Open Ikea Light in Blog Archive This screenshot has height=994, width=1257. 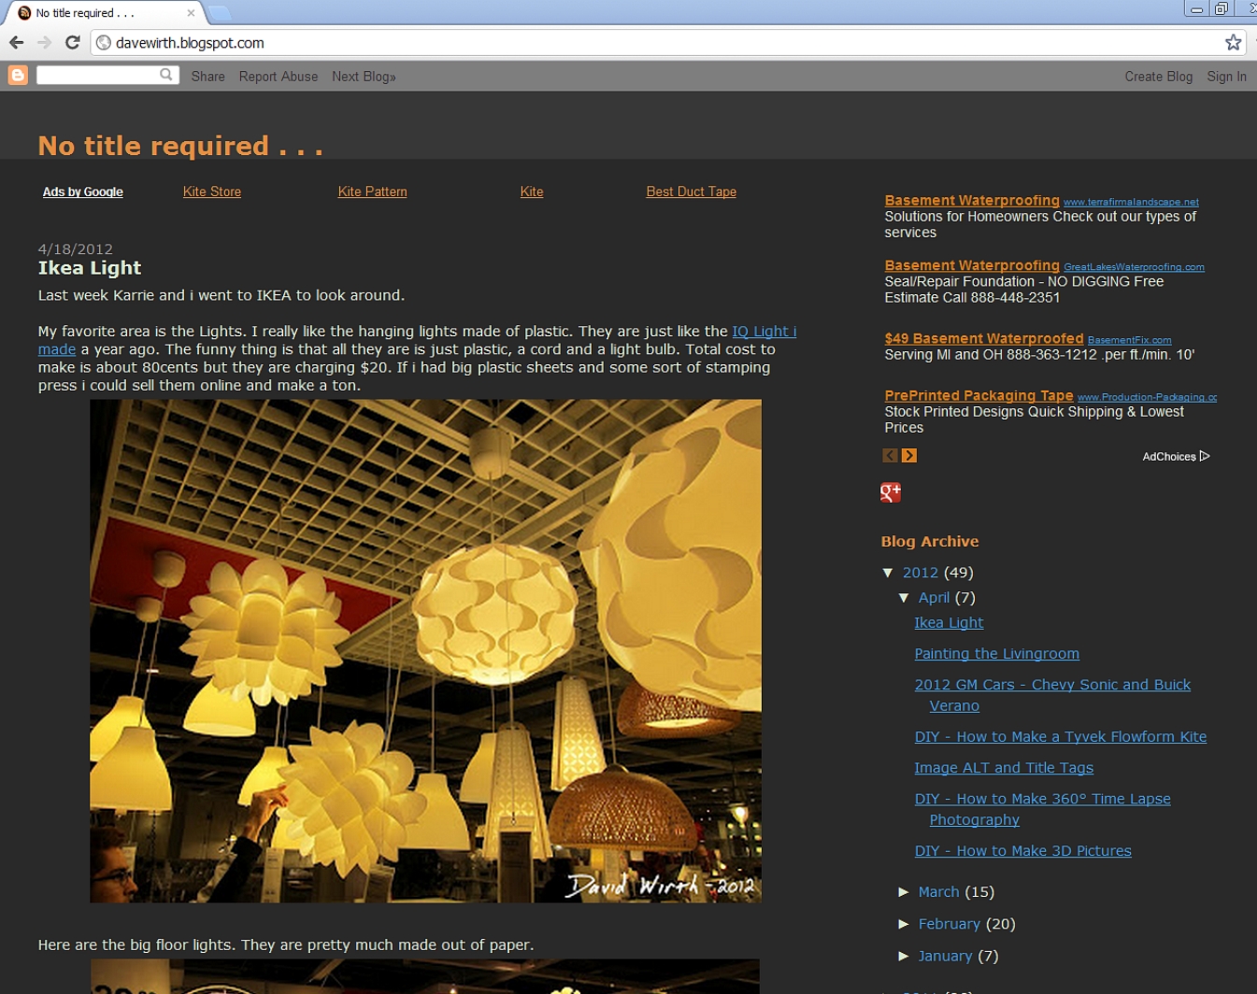point(949,623)
